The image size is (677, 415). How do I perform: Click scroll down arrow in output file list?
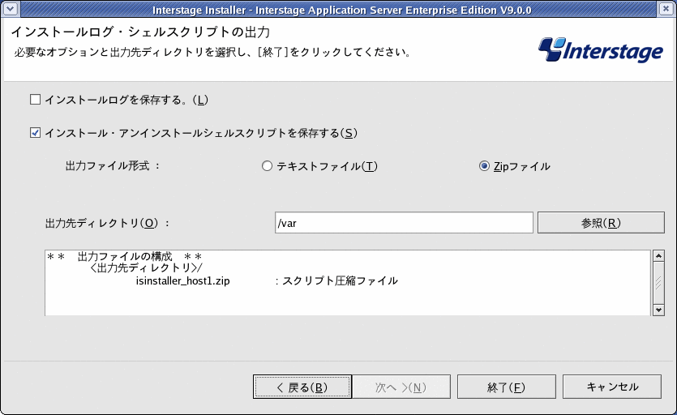pyautogui.click(x=658, y=310)
